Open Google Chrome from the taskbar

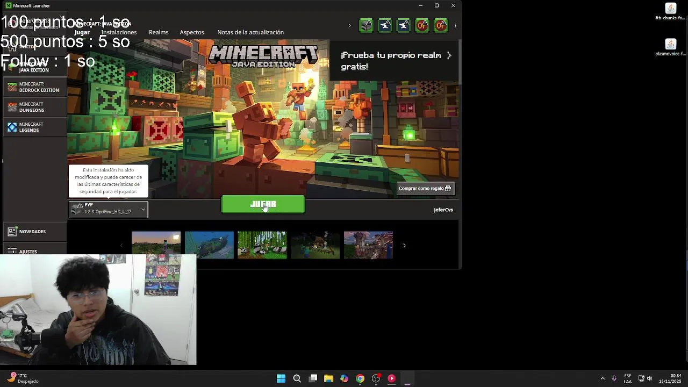pyautogui.click(x=360, y=378)
